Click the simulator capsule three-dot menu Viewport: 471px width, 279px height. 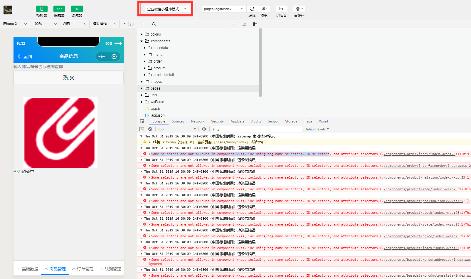click(102, 57)
